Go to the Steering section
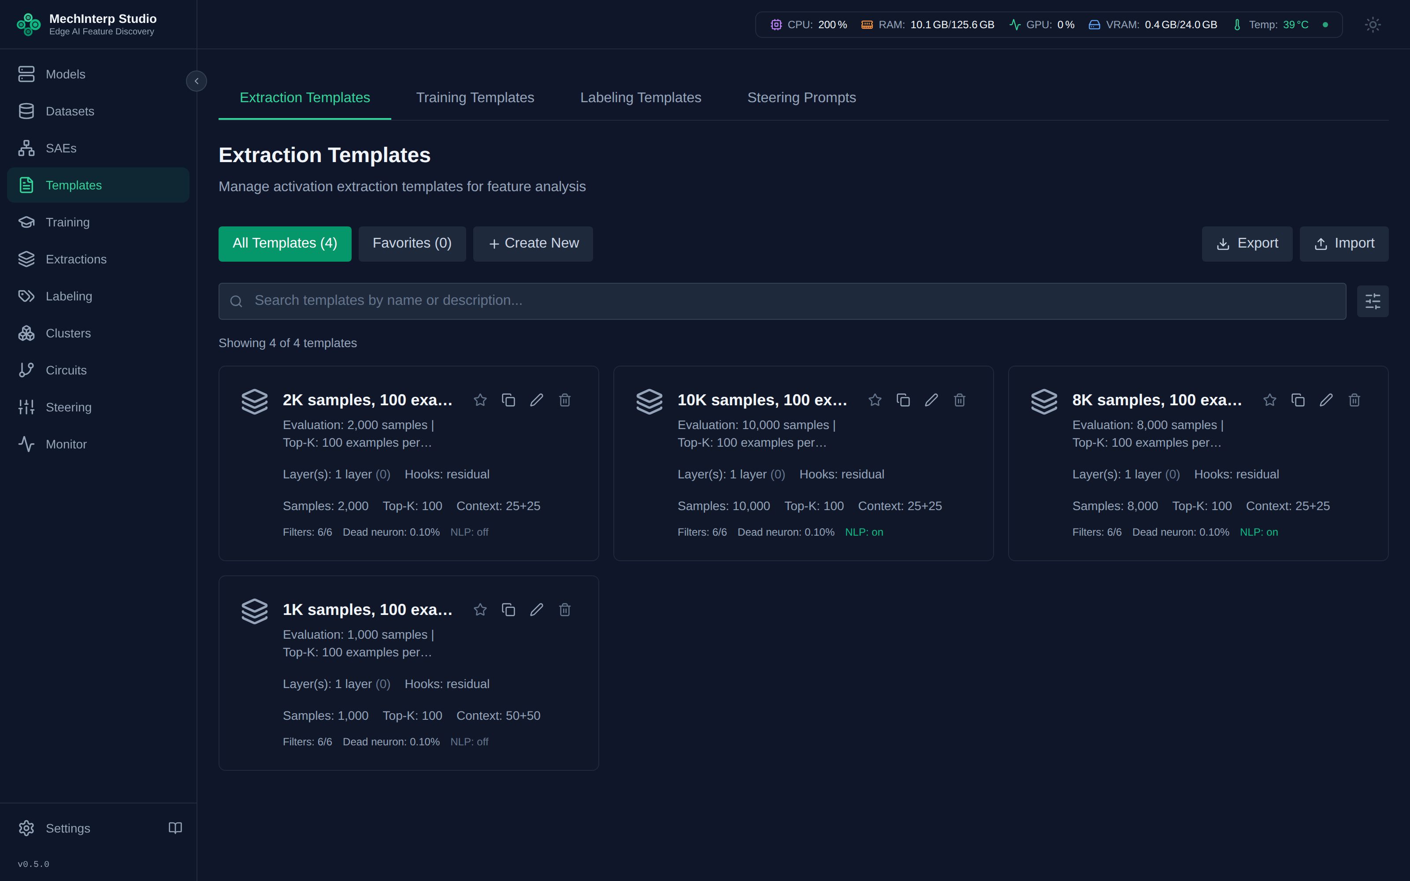Screen dimensions: 1410x881 click(x=98, y=407)
